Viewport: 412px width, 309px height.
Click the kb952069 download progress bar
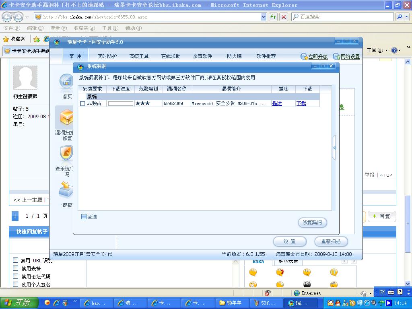pos(121,104)
